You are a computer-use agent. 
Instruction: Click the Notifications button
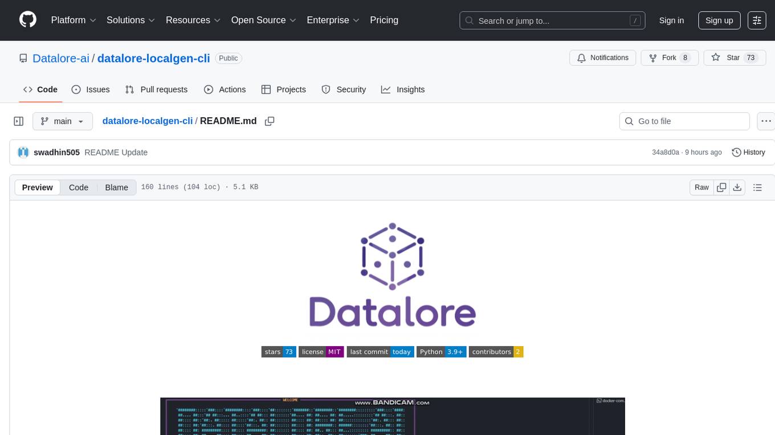pyautogui.click(x=603, y=58)
